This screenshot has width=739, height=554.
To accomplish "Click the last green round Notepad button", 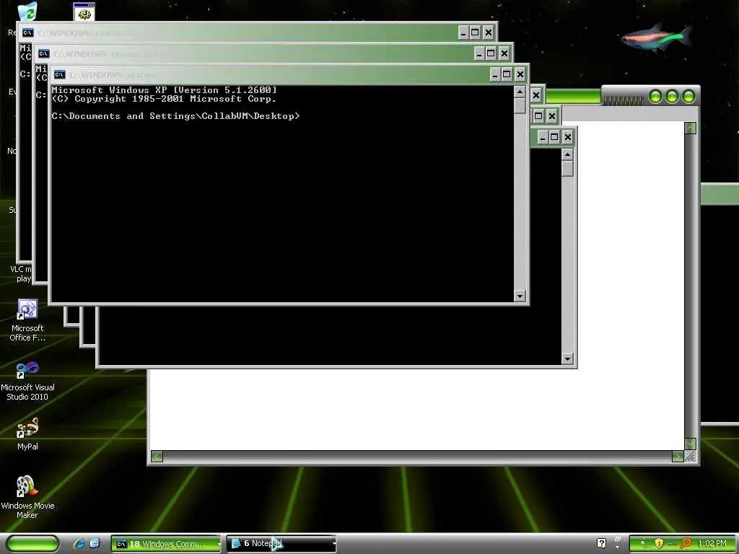I will (688, 97).
